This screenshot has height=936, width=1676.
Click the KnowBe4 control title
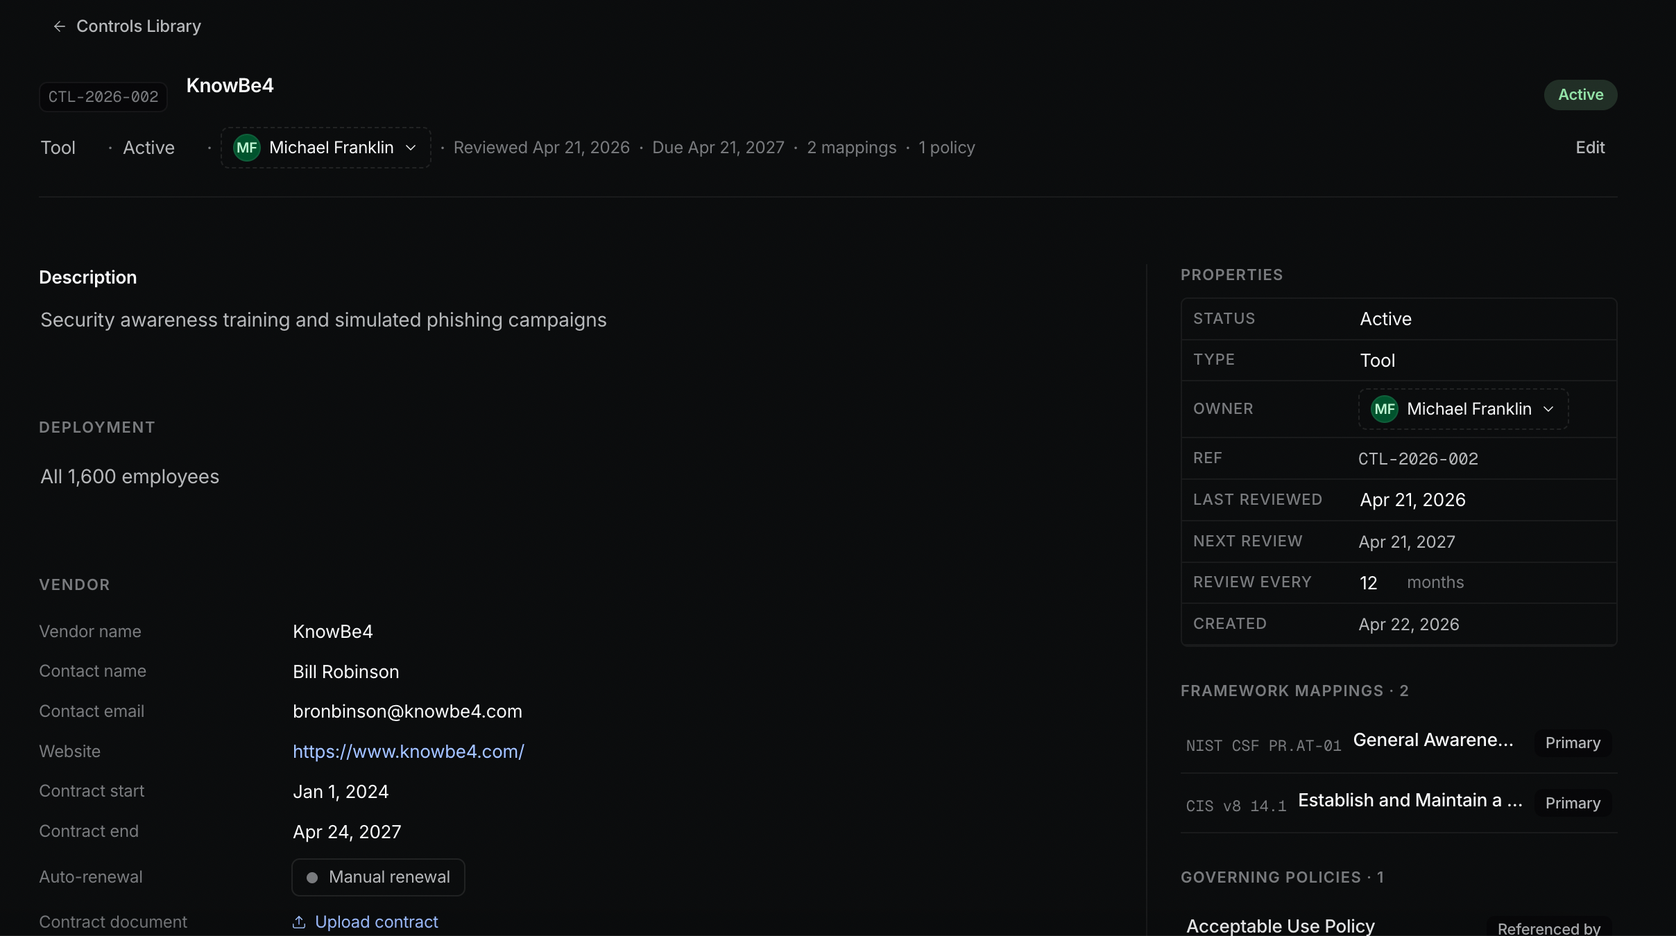pos(230,86)
